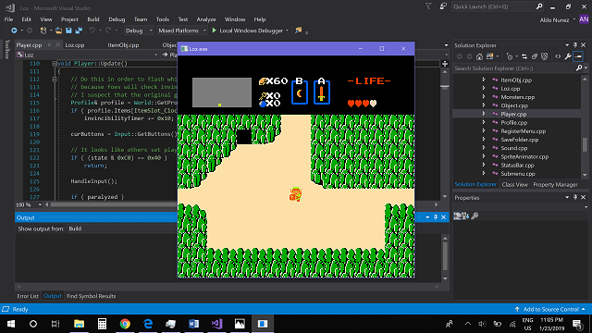
Task: Click the Open File folder icon
Action: tap(58, 31)
